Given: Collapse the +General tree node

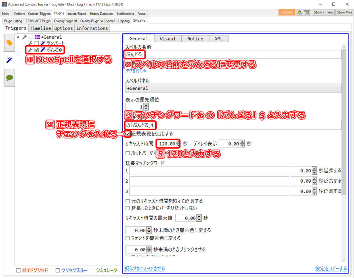Looking at the screenshot, I should point(18,37).
